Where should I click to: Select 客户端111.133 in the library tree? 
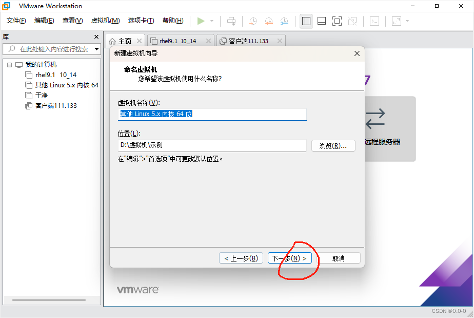tap(56, 106)
